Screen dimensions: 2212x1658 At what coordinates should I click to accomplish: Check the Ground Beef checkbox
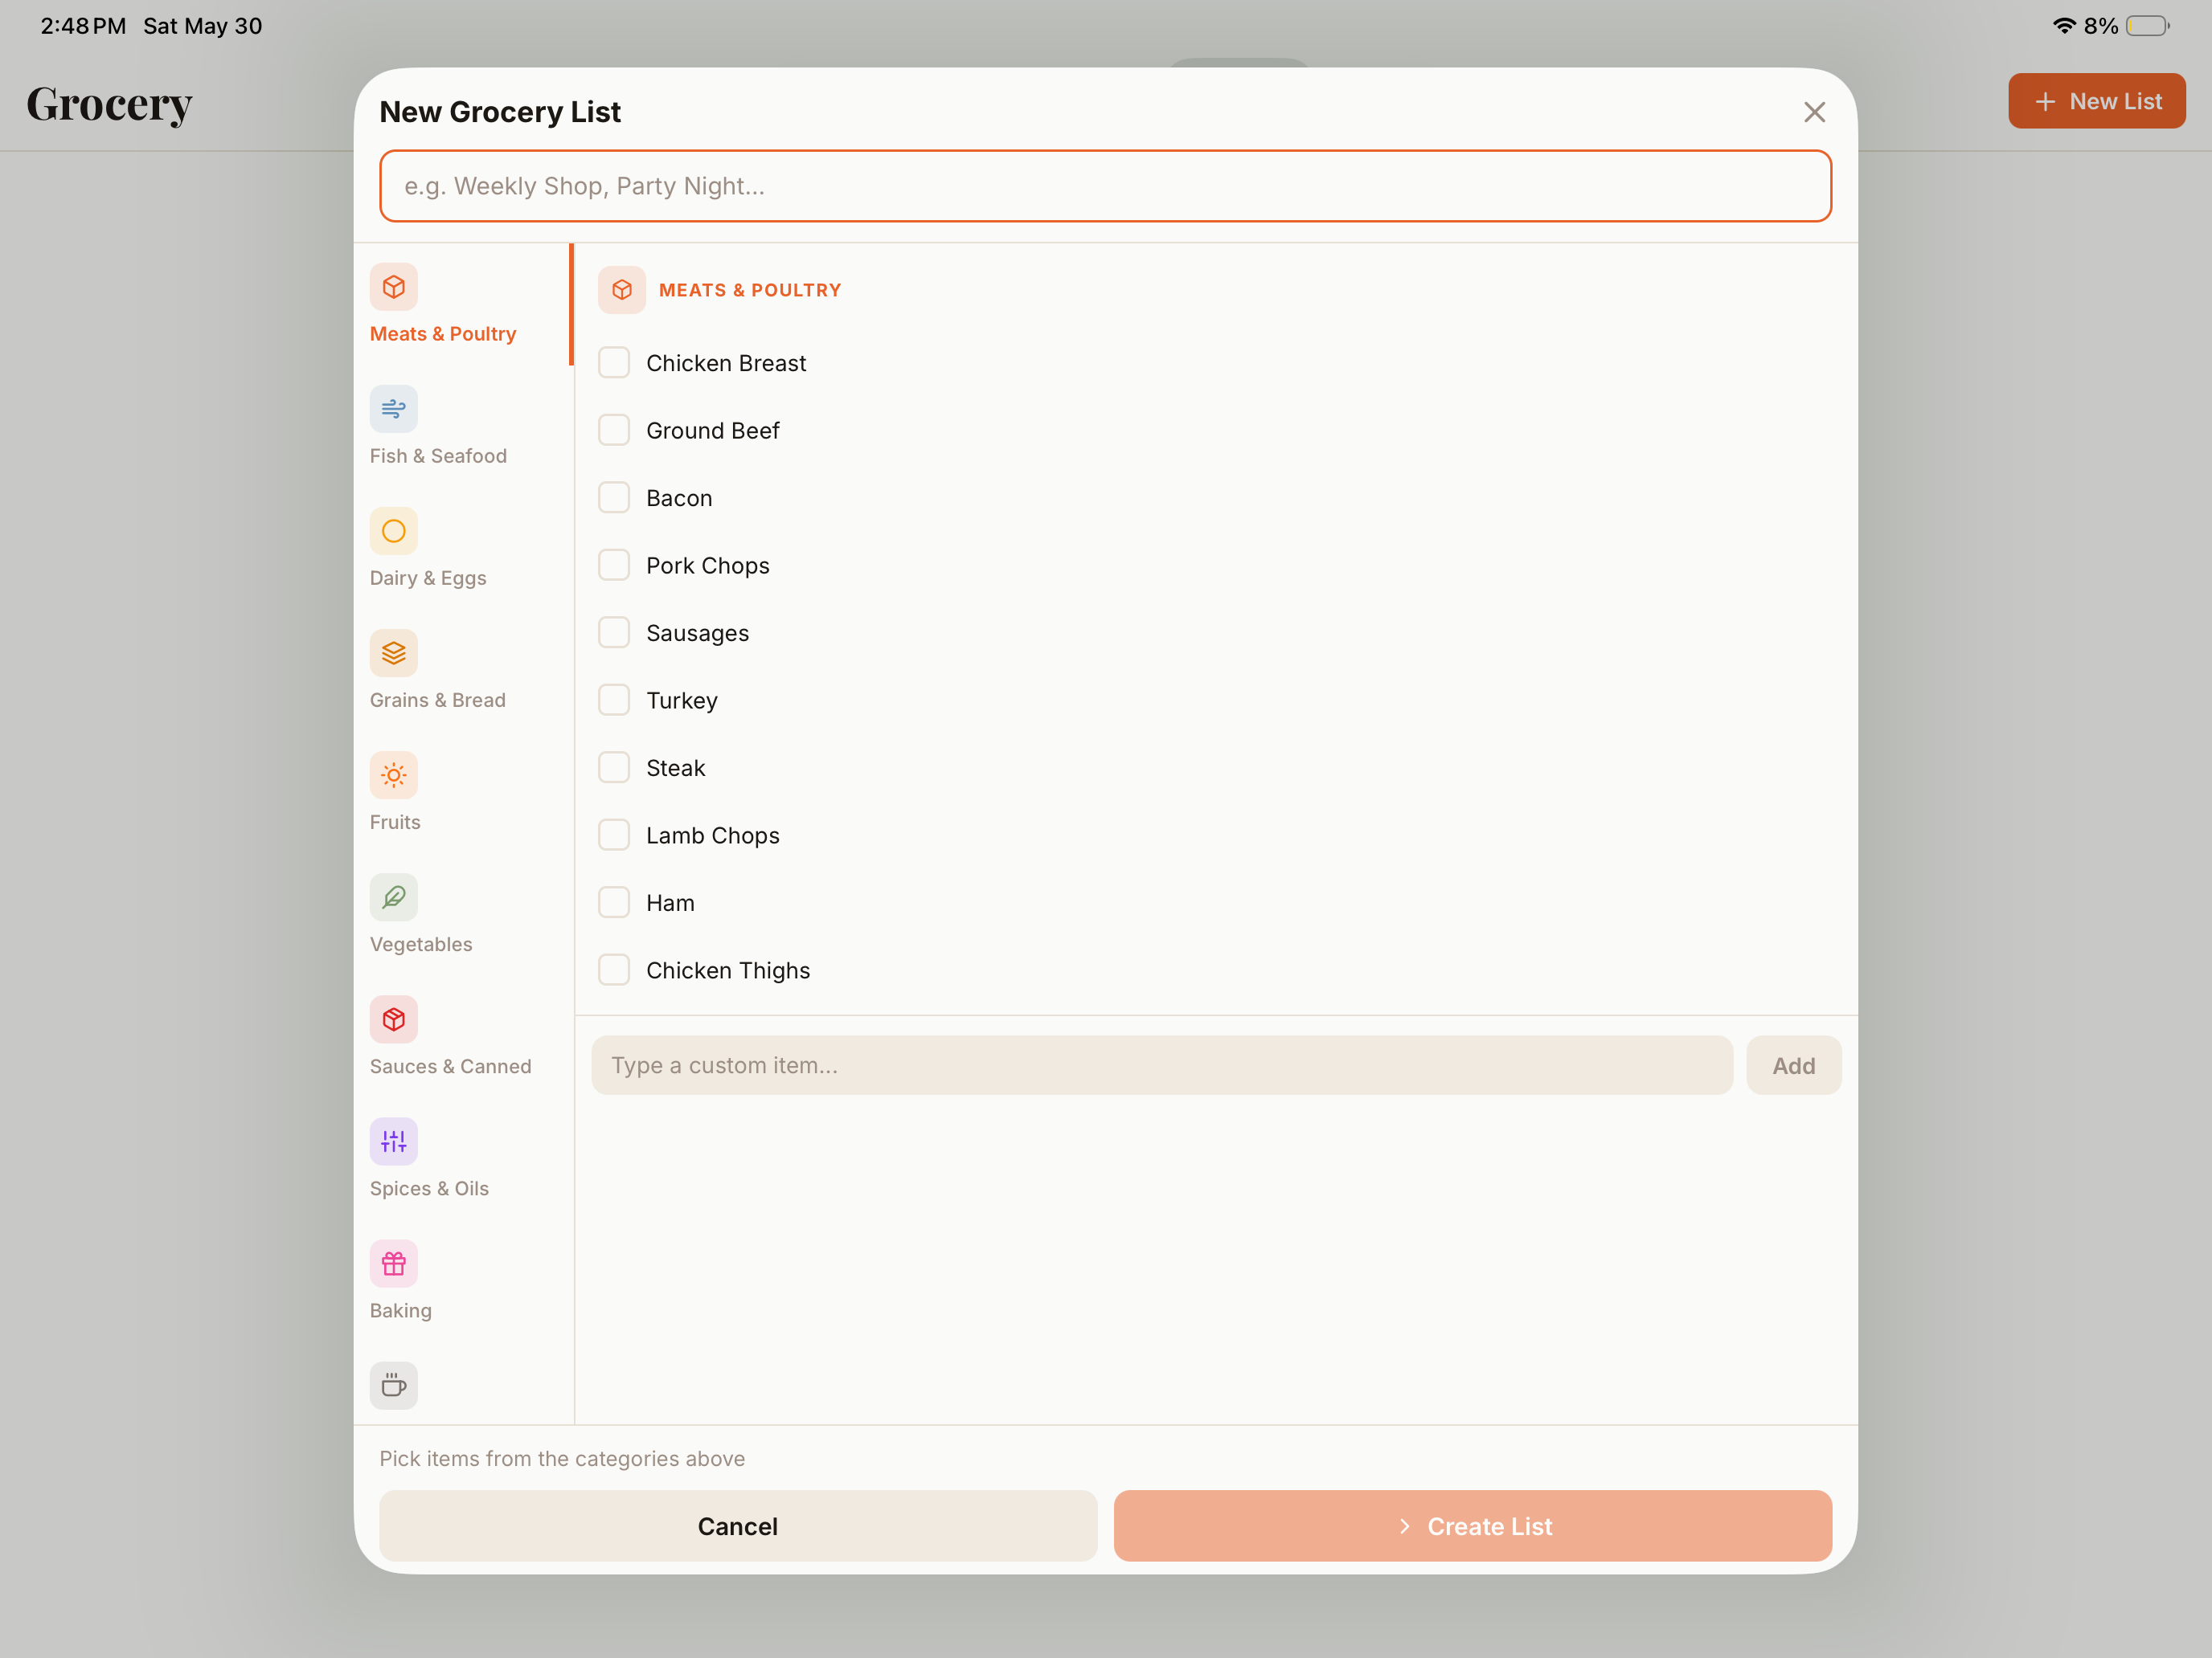click(x=613, y=430)
